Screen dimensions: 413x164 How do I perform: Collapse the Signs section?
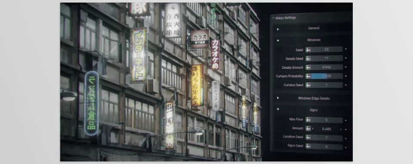tap(277, 109)
